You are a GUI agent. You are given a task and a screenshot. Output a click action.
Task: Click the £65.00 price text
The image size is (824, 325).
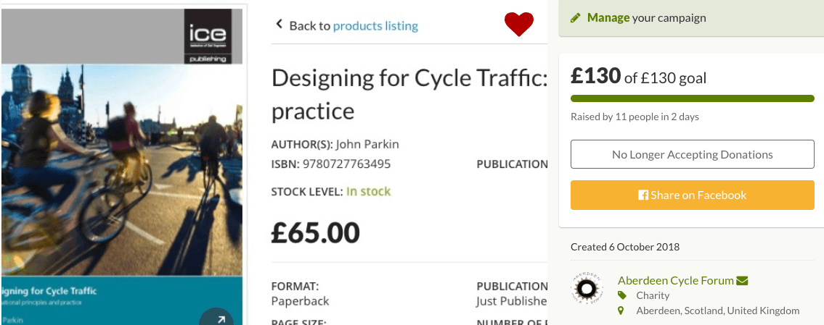(x=315, y=232)
